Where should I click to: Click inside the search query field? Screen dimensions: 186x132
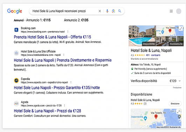(64, 11)
